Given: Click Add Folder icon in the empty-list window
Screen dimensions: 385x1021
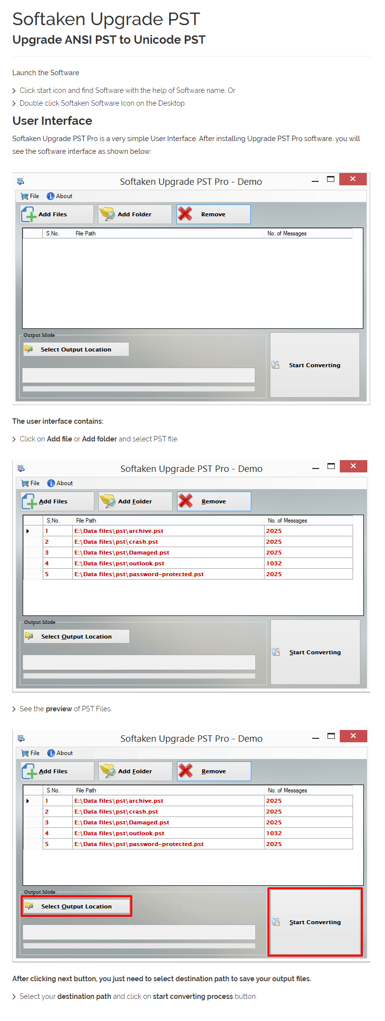Looking at the screenshot, I should coord(107,214).
